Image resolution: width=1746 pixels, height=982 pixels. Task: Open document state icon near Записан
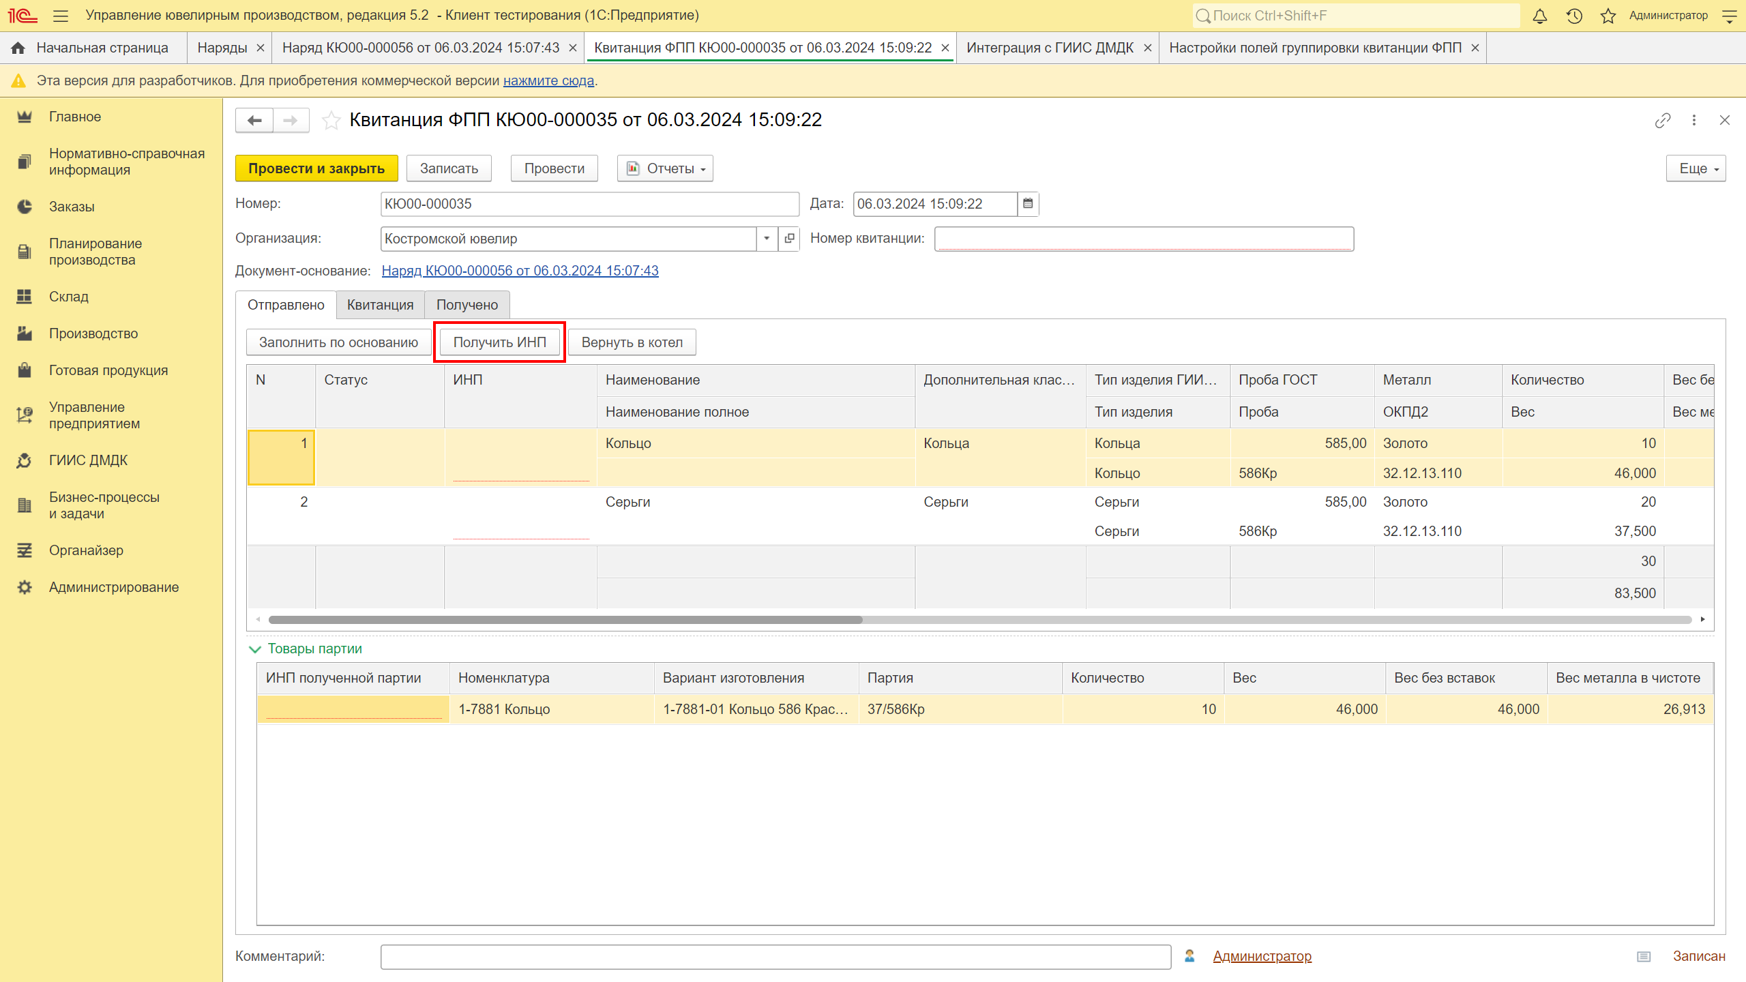point(1644,957)
